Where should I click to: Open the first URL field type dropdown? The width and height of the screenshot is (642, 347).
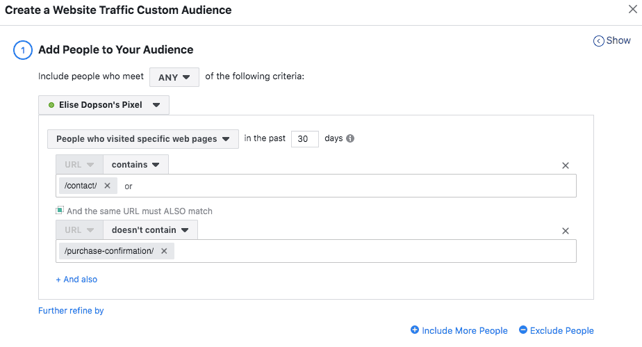[79, 165]
